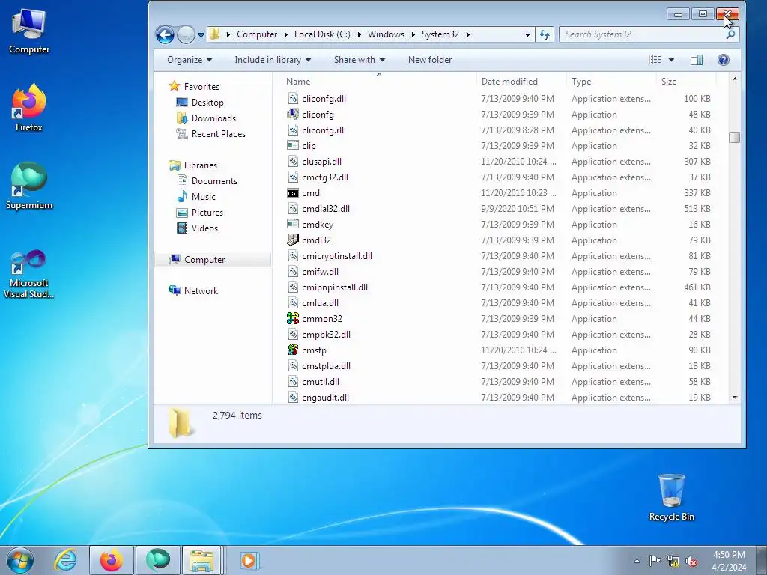
Task: Toggle the preview pane icon
Action: point(697,60)
